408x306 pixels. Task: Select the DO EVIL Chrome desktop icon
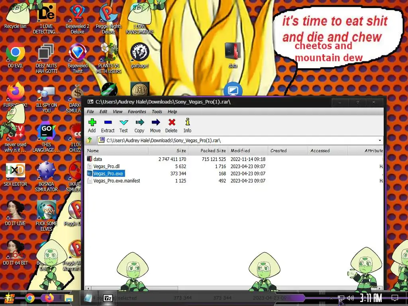click(16, 55)
